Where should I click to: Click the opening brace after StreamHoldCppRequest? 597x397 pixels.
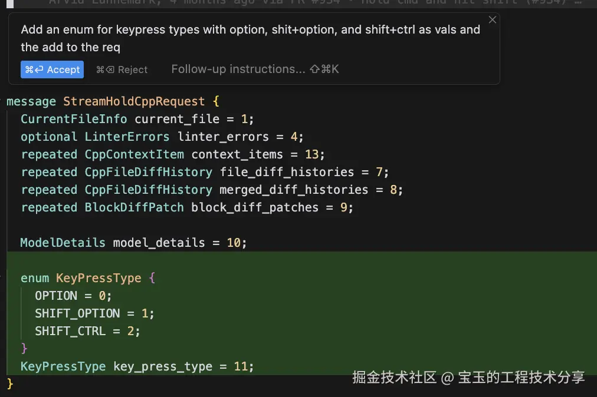pyautogui.click(x=216, y=101)
